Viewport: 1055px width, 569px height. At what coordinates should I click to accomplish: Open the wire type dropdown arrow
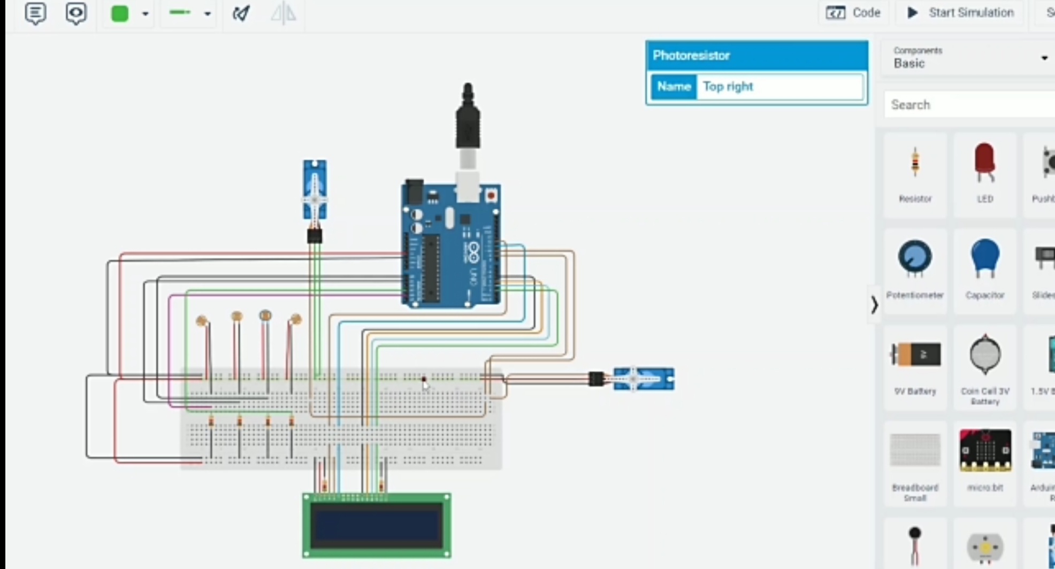tap(208, 14)
